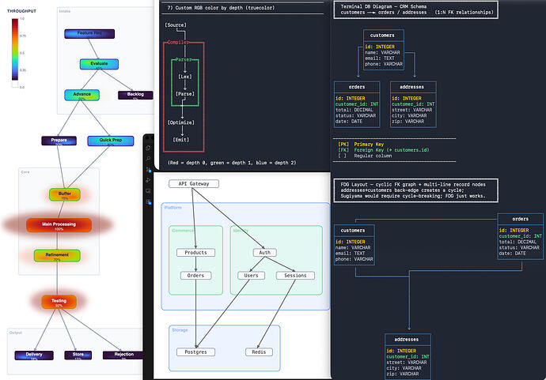546x380 pixels.
Task: Select the Store output node
Action: coord(78,355)
